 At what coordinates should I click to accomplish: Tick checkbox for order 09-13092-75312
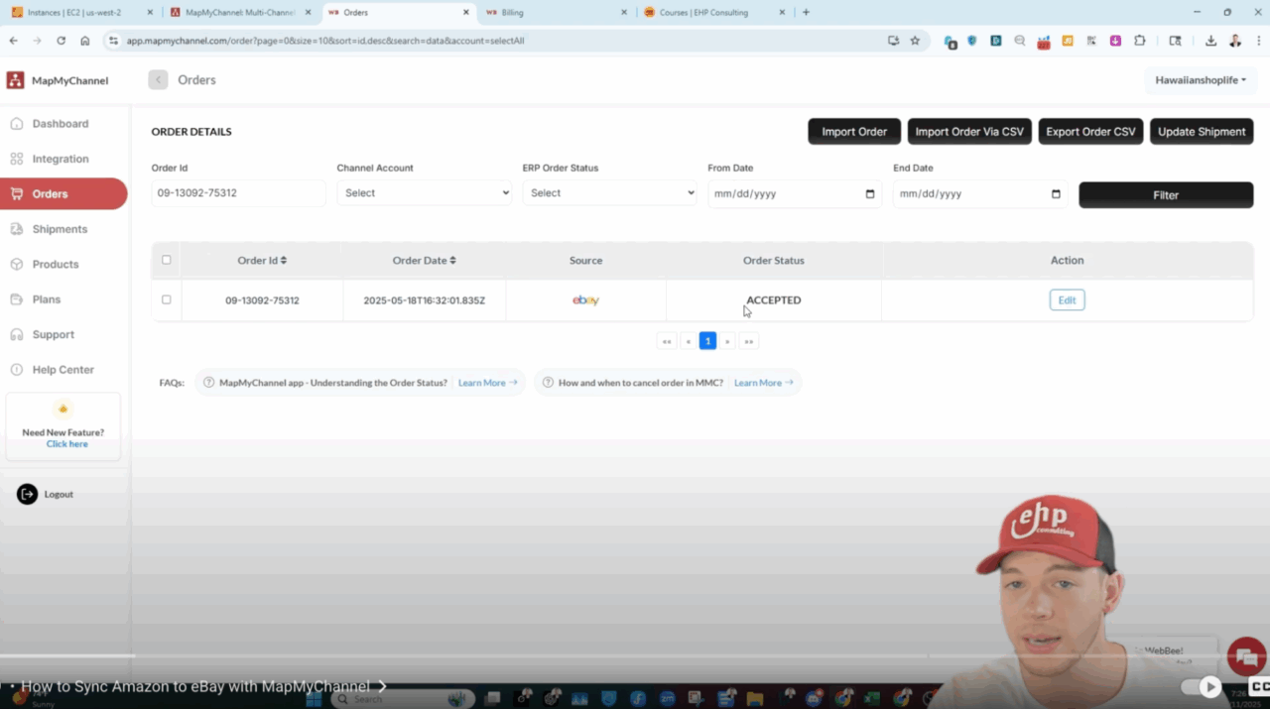pos(167,299)
